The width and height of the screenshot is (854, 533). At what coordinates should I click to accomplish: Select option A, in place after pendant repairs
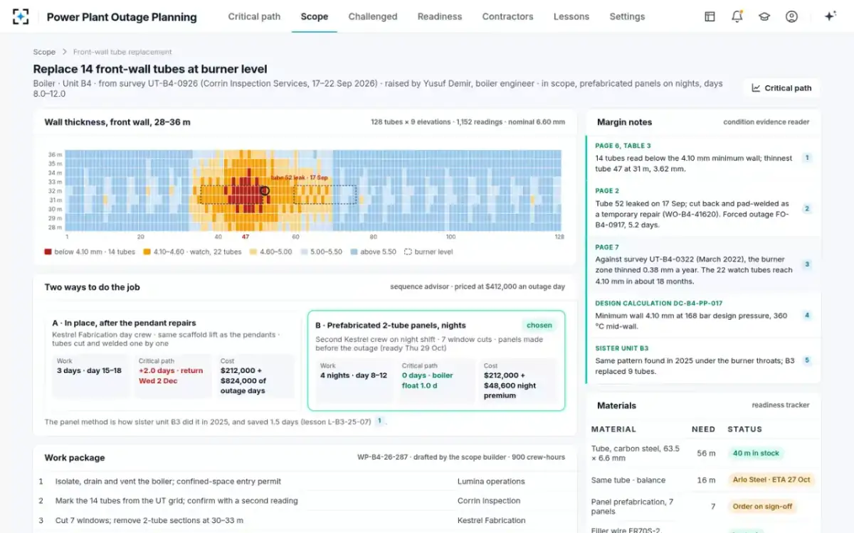point(172,360)
